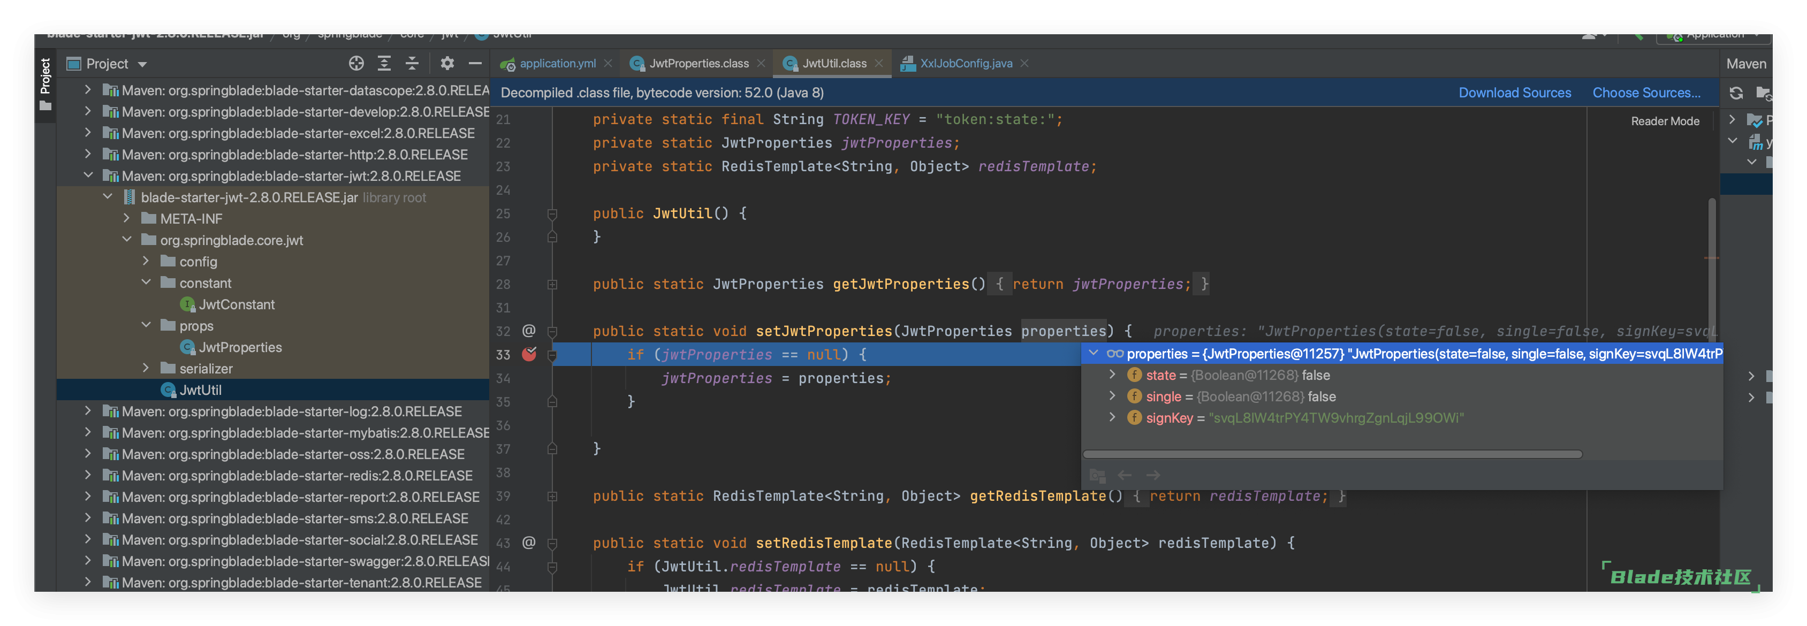1807x626 pixels.
Task: Expand Maven blade-starter-redis library
Action: point(88,475)
